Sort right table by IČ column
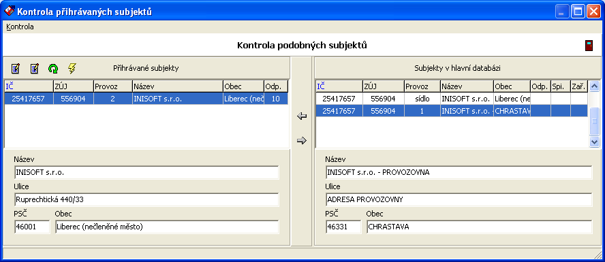605x262 pixels. (x=339, y=86)
